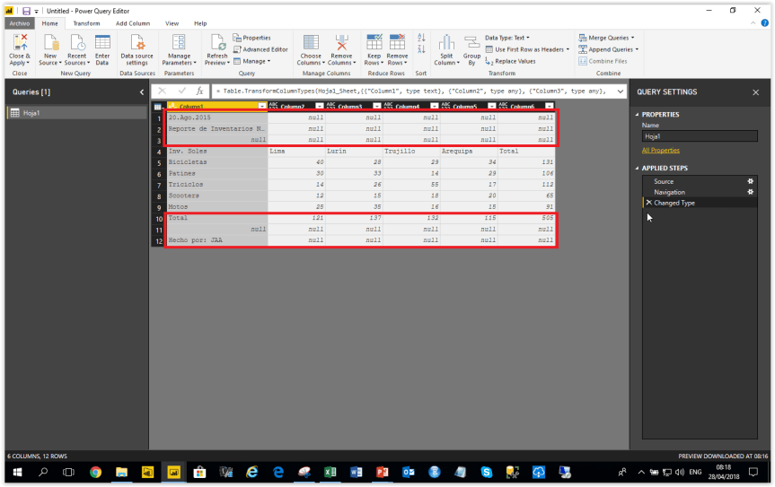Click the Choose Columns icon
775x487 pixels.
point(310,43)
